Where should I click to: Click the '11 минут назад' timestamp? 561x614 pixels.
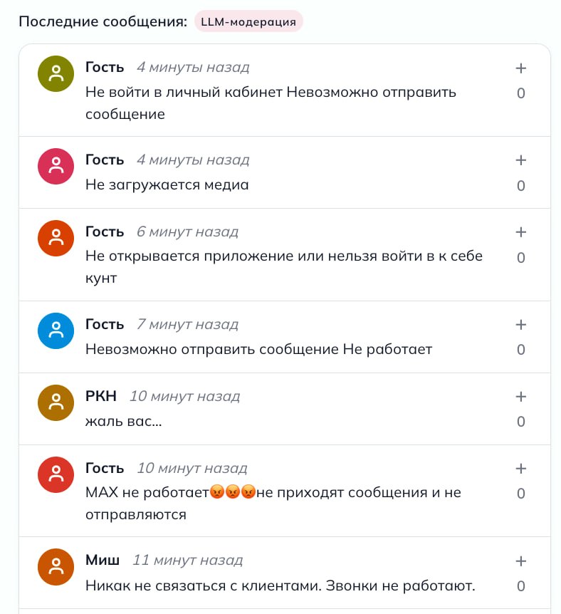(x=187, y=561)
